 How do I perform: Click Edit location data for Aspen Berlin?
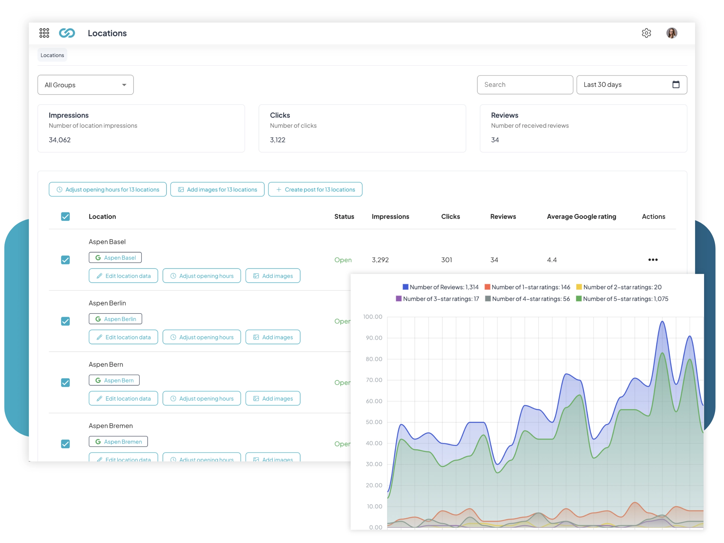pos(123,337)
